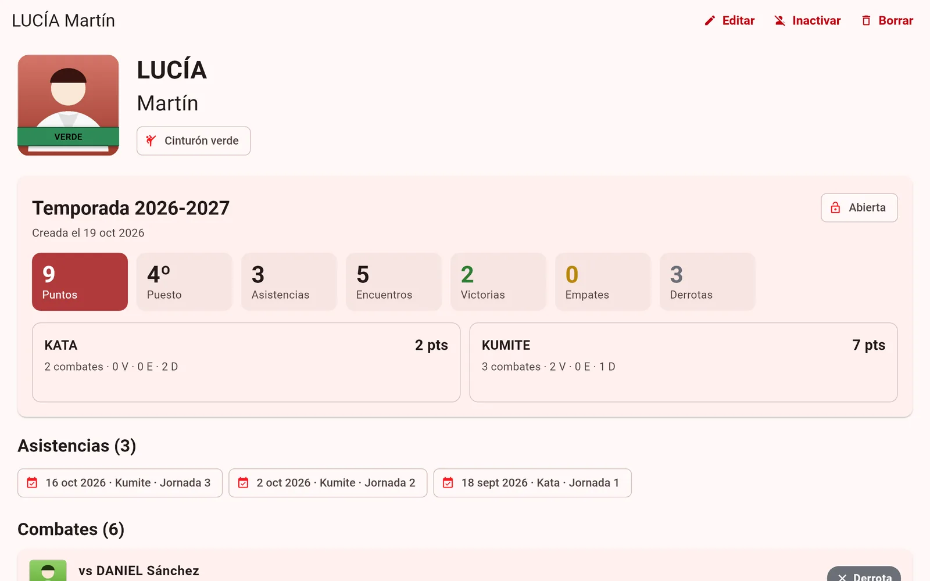The image size is (930, 581).
Task: Toggle the Abierta season status button
Action: (859, 208)
